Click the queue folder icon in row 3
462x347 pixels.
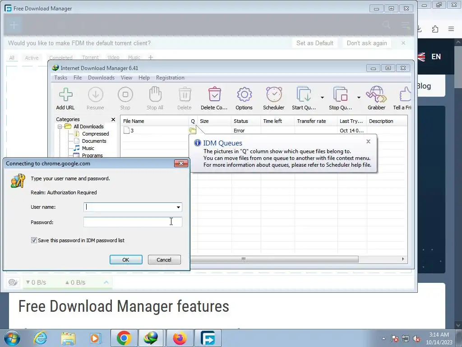click(x=192, y=130)
